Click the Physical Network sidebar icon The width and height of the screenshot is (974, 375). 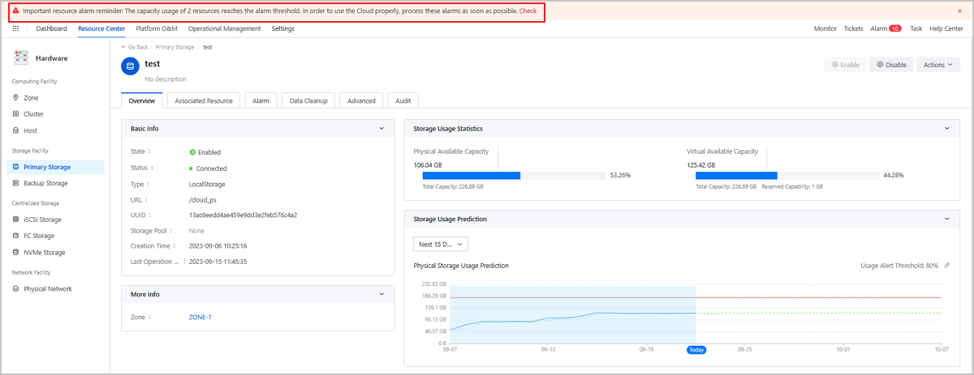15,289
